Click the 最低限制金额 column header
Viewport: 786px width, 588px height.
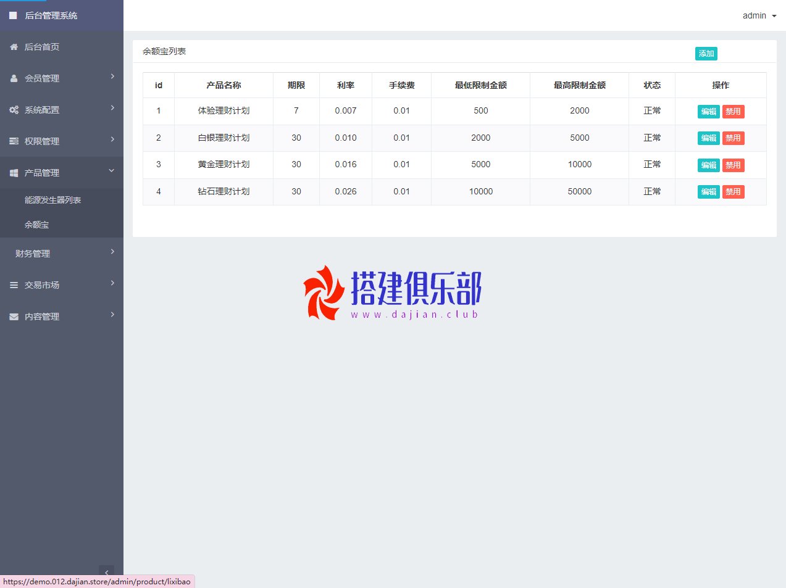point(481,85)
